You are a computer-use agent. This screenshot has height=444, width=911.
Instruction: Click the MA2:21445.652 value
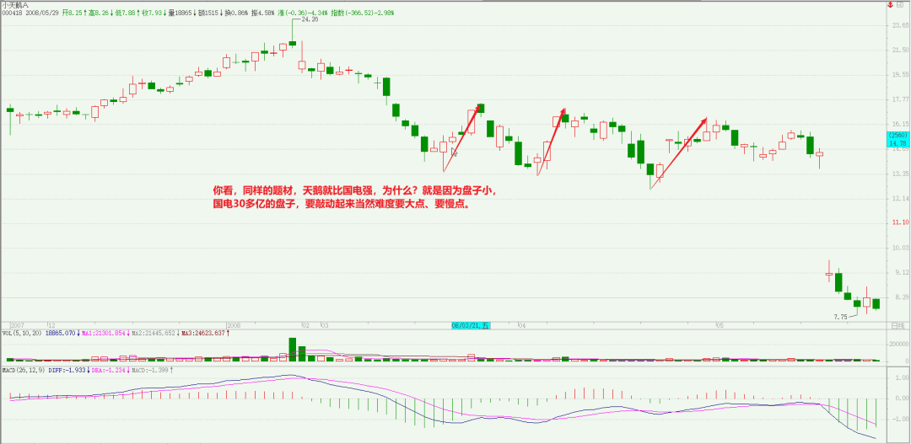coord(154,333)
